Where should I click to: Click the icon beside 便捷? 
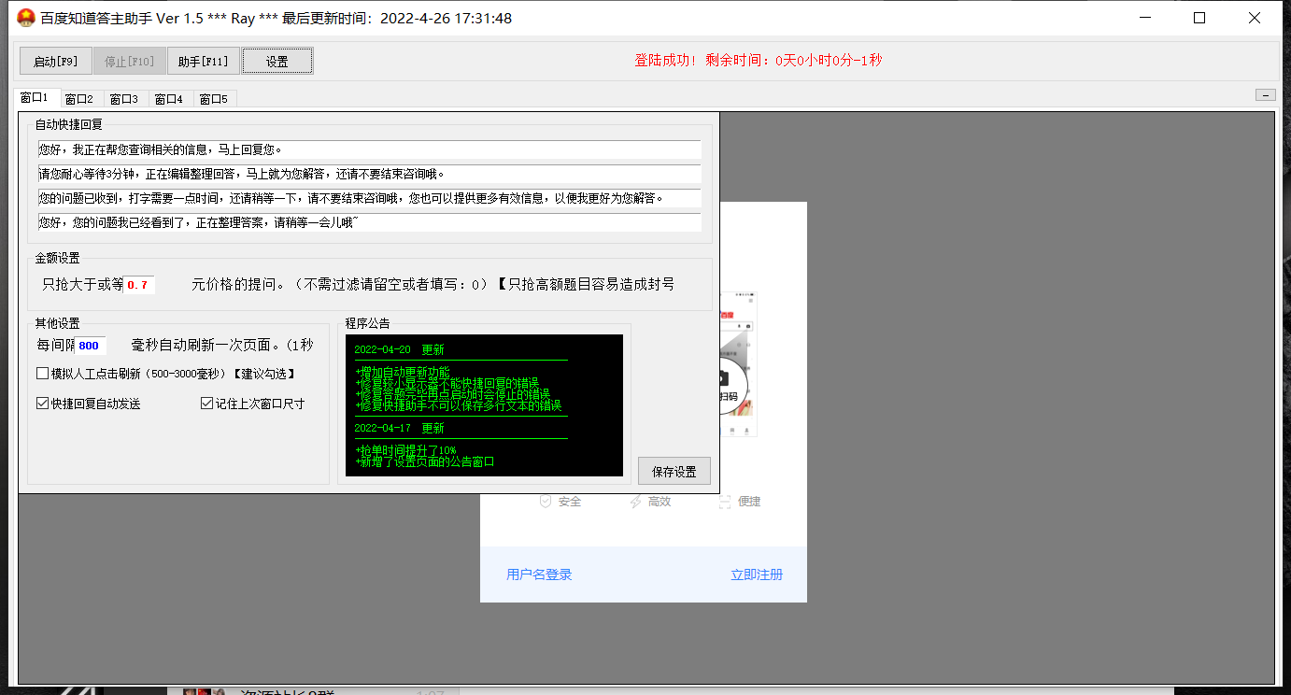(x=723, y=502)
